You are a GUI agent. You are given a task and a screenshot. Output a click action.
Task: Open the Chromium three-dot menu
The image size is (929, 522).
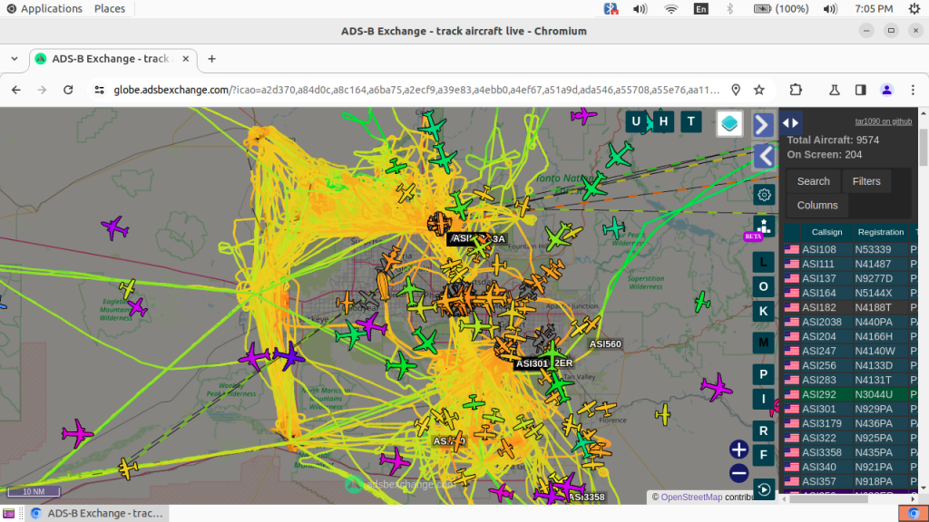pos(913,90)
